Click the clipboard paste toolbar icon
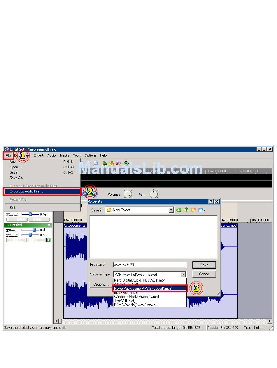 88,163
